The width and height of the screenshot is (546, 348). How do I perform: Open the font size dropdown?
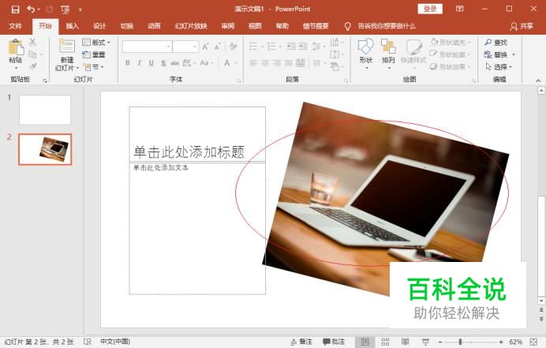(x=195, y=47)
